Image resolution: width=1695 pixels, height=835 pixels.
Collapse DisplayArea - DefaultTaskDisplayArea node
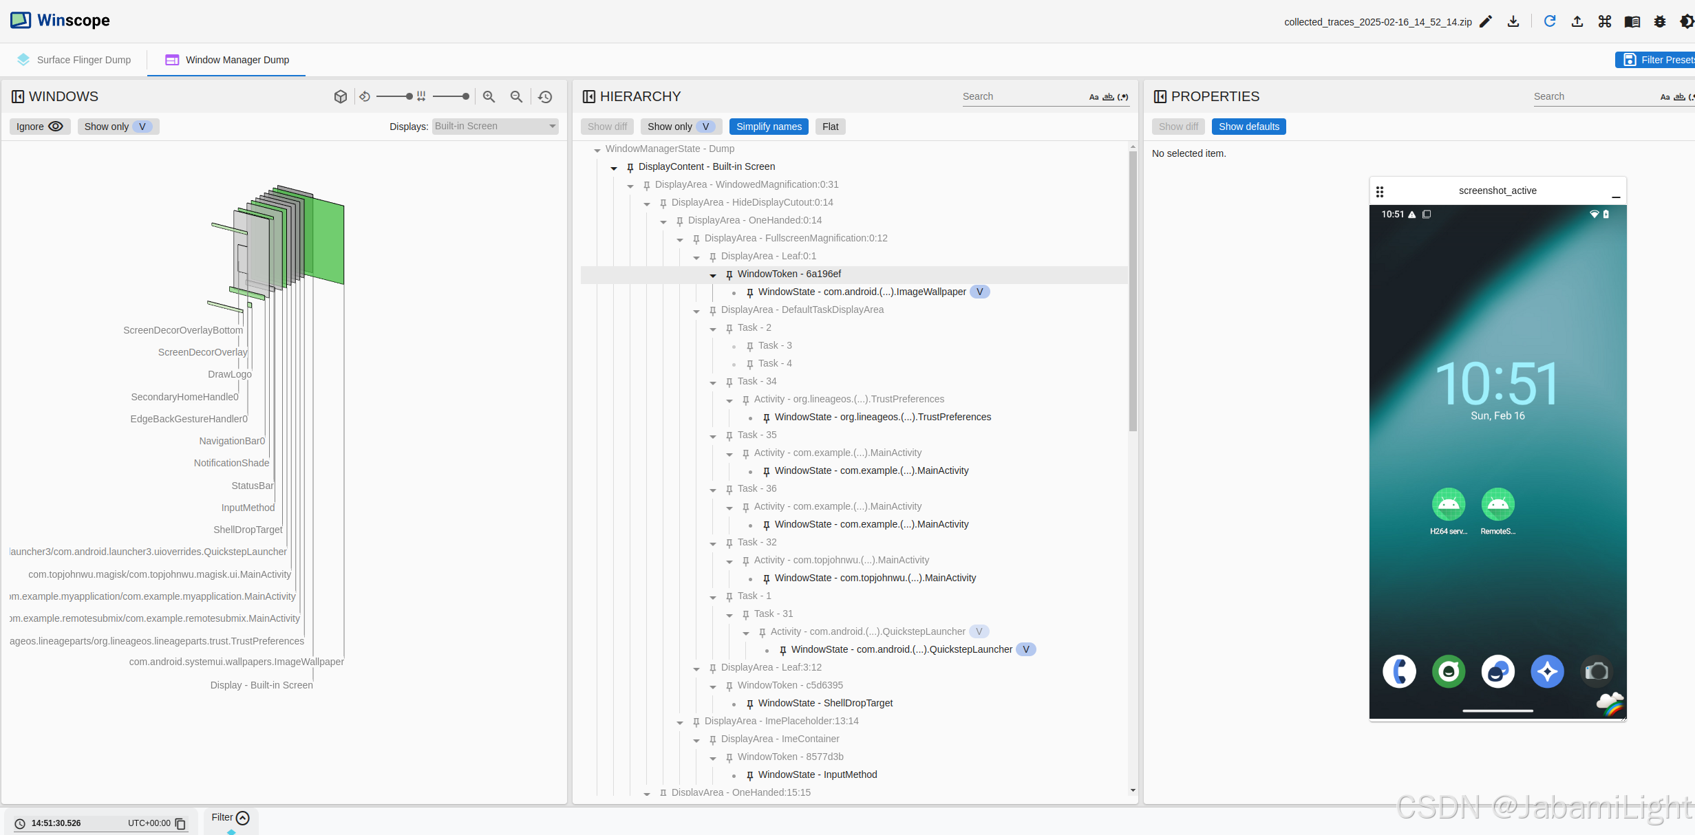coord(696,311)
